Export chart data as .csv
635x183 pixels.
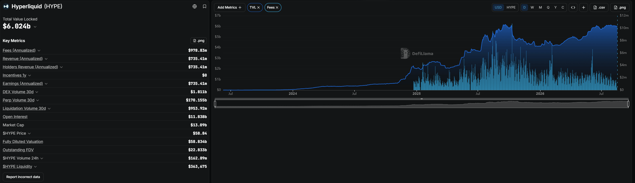pyautogui.click(x=599, y=7)
